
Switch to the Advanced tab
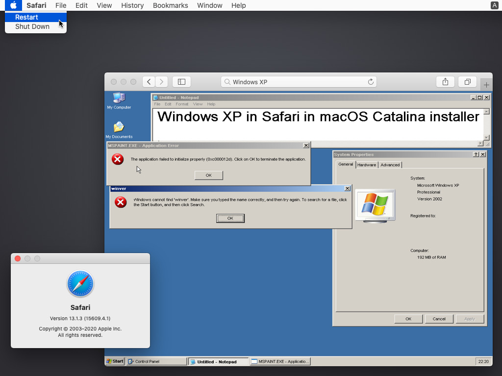click(390, 165)
